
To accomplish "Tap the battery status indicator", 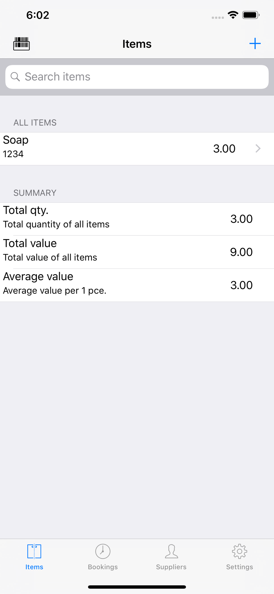I will click(x=251, y=15).
